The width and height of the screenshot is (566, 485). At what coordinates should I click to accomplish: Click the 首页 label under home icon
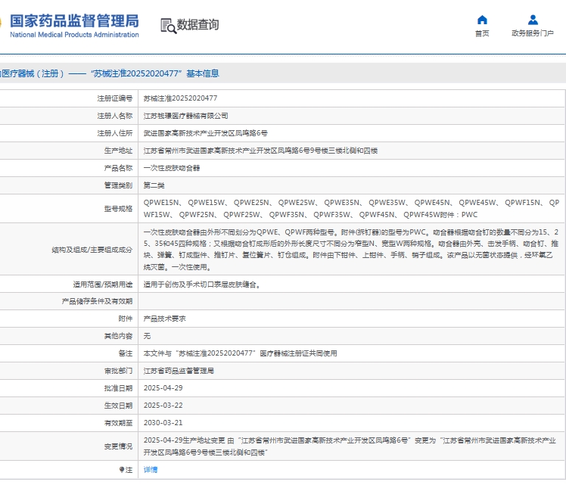[x=482, y=33]
